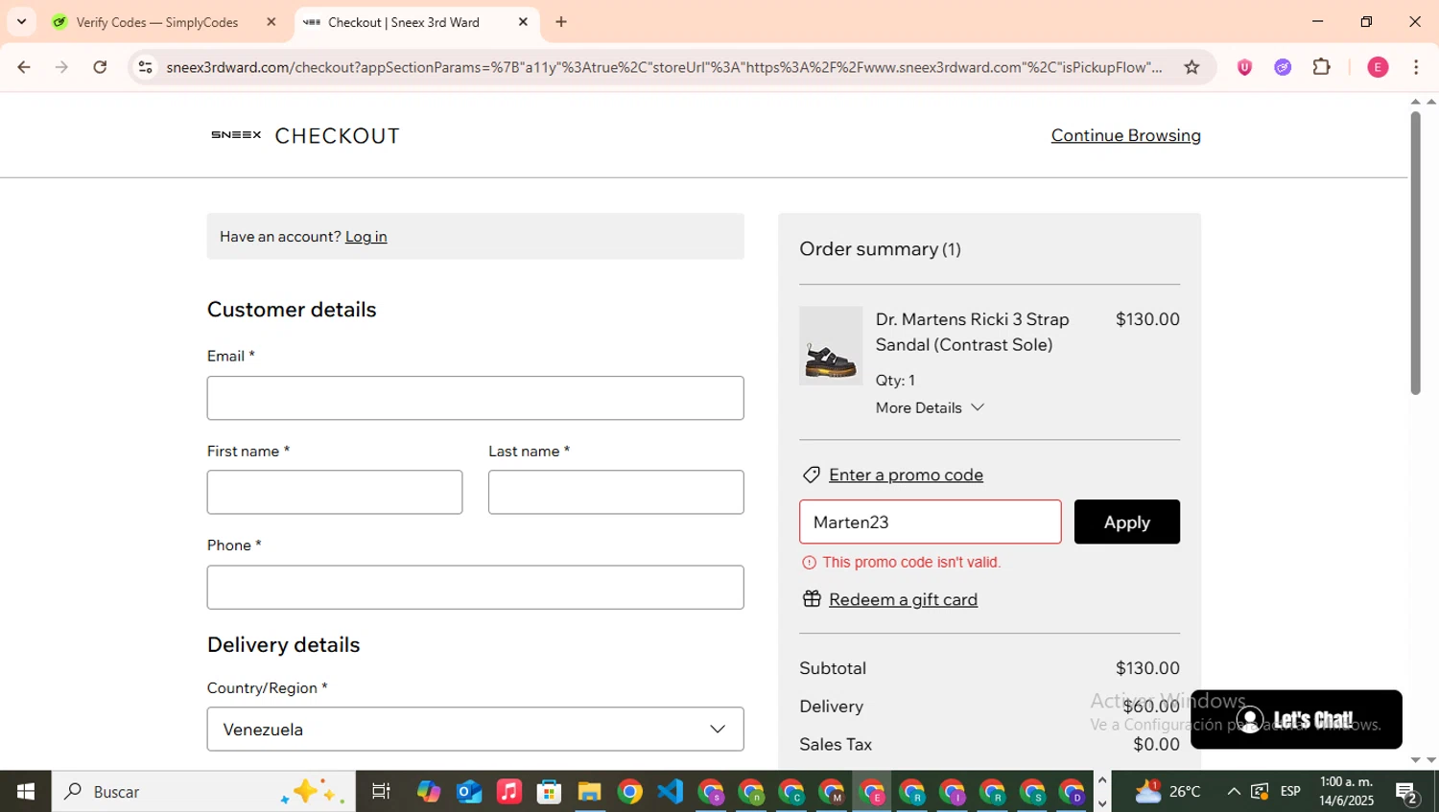Click the Order summary heading
The image size is (1439, 812).
880,249
